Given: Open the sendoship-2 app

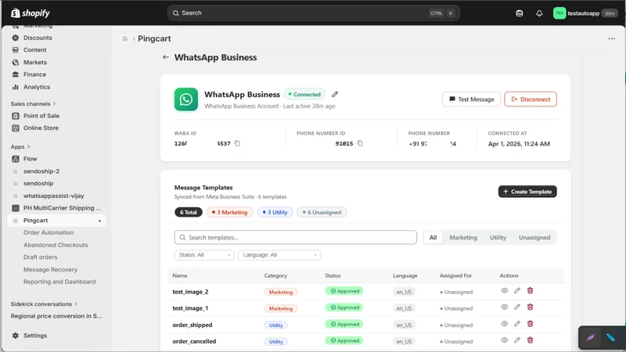Looking at the screenshot, I should point(41,171).
